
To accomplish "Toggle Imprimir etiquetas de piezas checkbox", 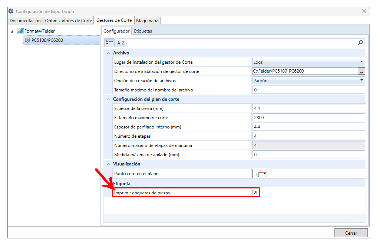I will 254,193.
